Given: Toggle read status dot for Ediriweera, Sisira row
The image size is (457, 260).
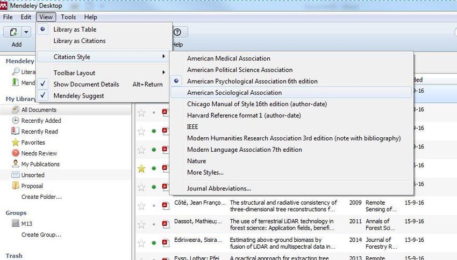Looking at the screenshot, I should 154,243.
